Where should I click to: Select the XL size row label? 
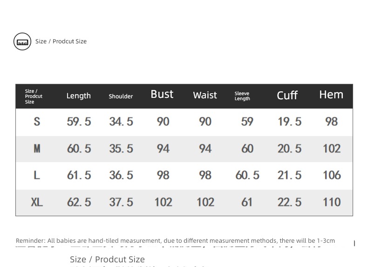point(37,202)
